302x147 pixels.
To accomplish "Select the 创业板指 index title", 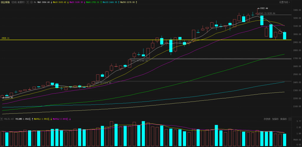I will tap(5, 2).
